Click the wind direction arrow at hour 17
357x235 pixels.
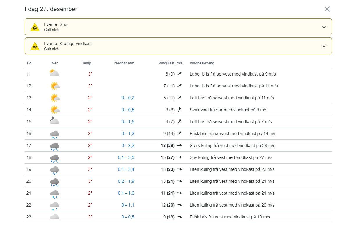click(179, 146)
